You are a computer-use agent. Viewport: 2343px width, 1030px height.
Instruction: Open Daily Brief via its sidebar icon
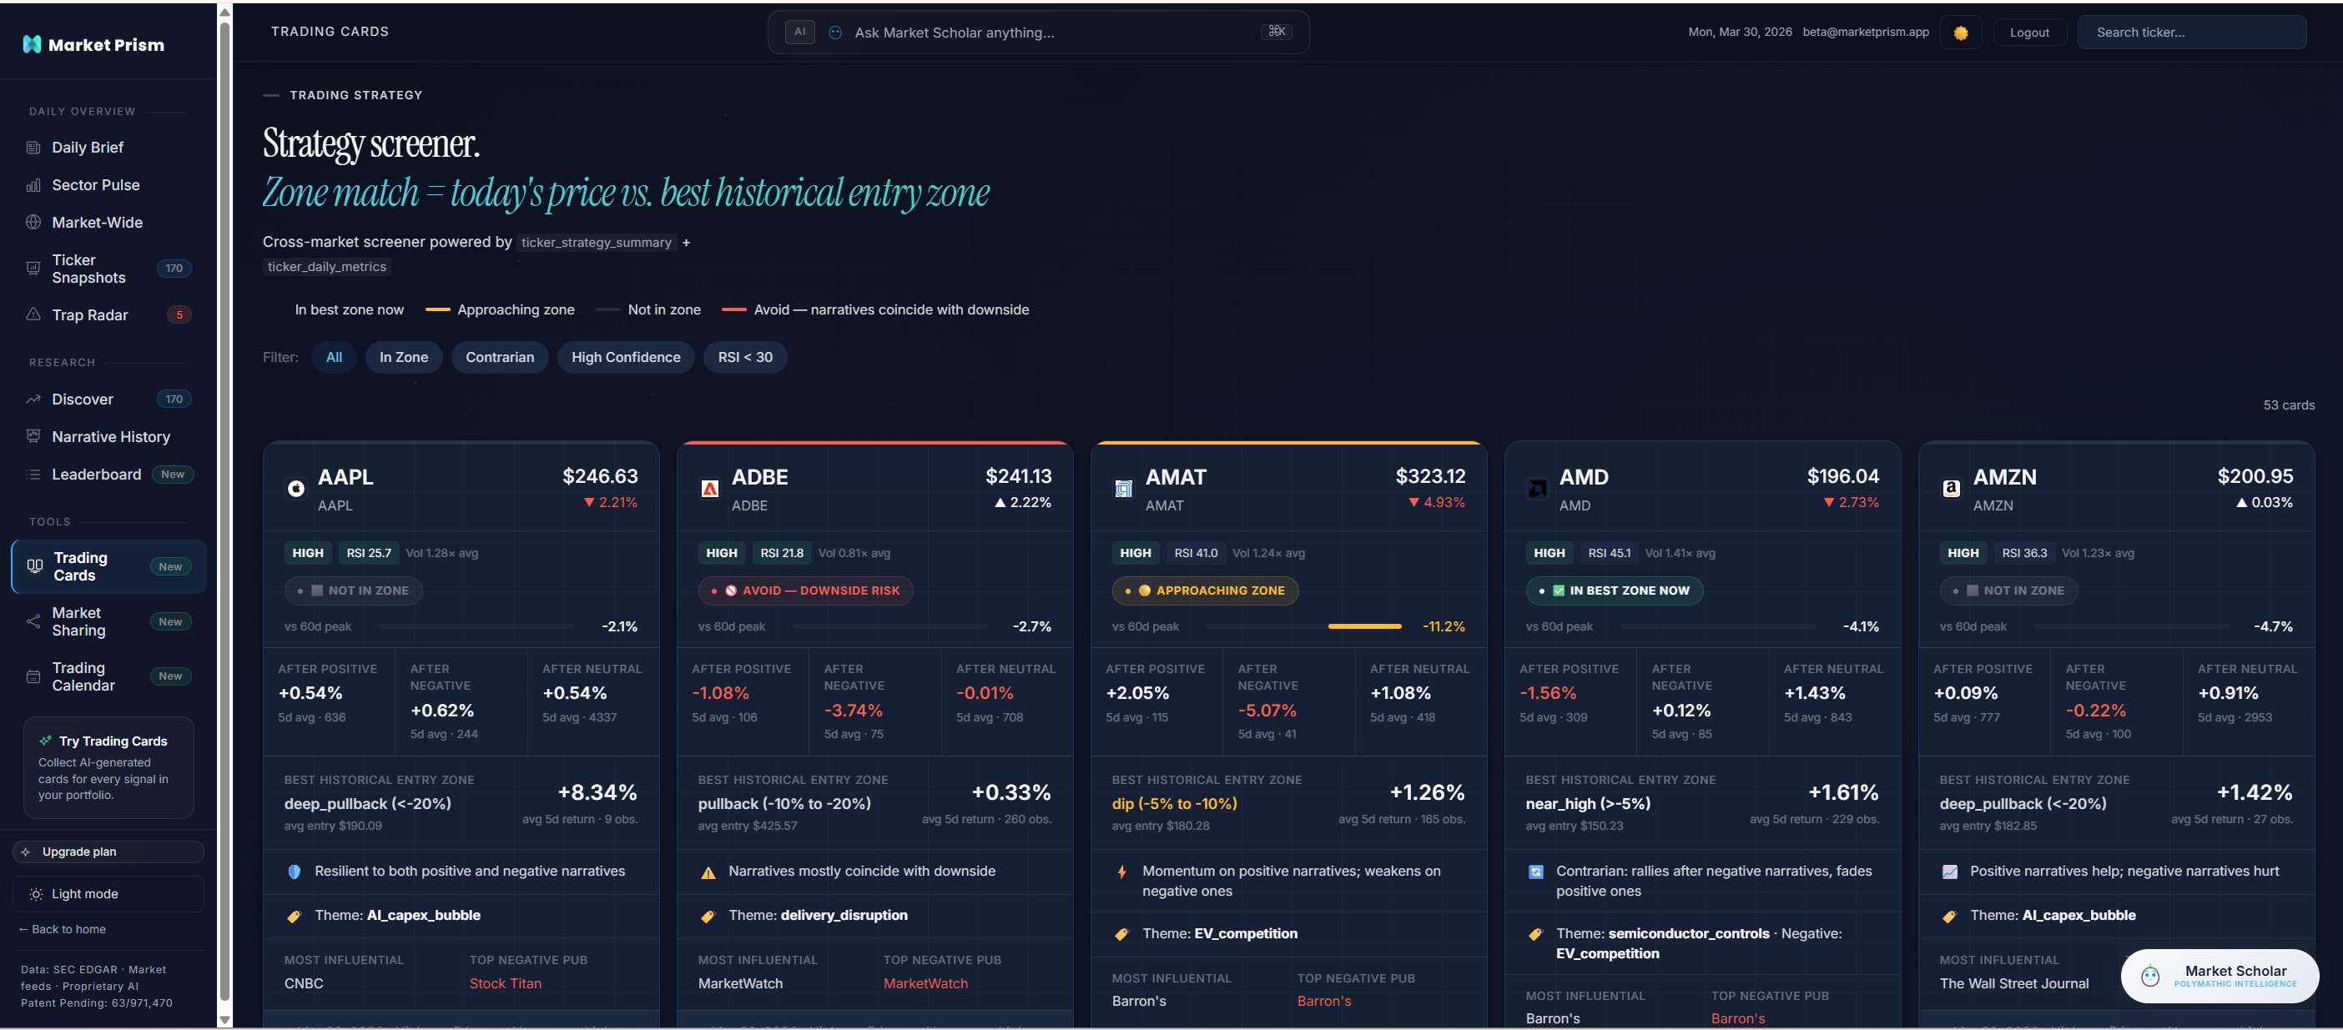tap(33, 146)
